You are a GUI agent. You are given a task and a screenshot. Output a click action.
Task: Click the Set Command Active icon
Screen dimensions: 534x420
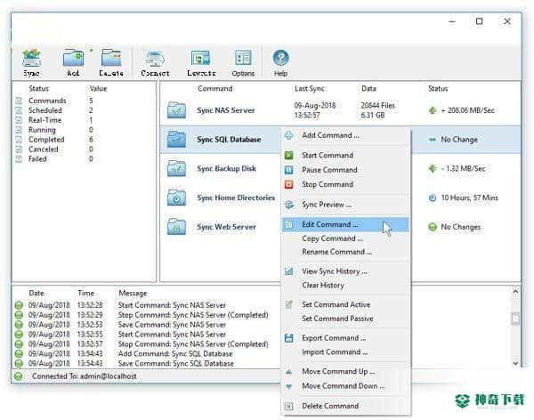pyautogui.click(x=288, y=304)
